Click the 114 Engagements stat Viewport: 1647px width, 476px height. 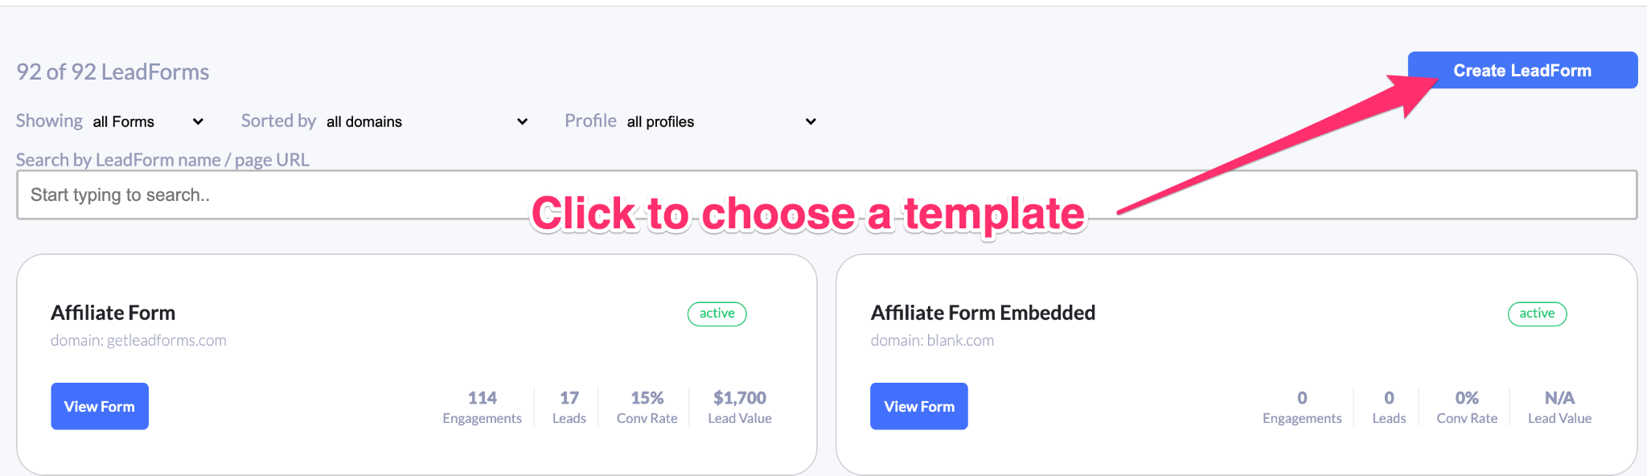point(482,407)
